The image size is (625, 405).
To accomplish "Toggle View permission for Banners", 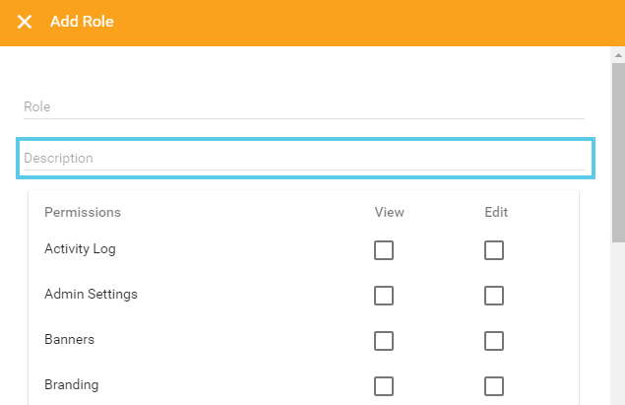I will [384, 341].
